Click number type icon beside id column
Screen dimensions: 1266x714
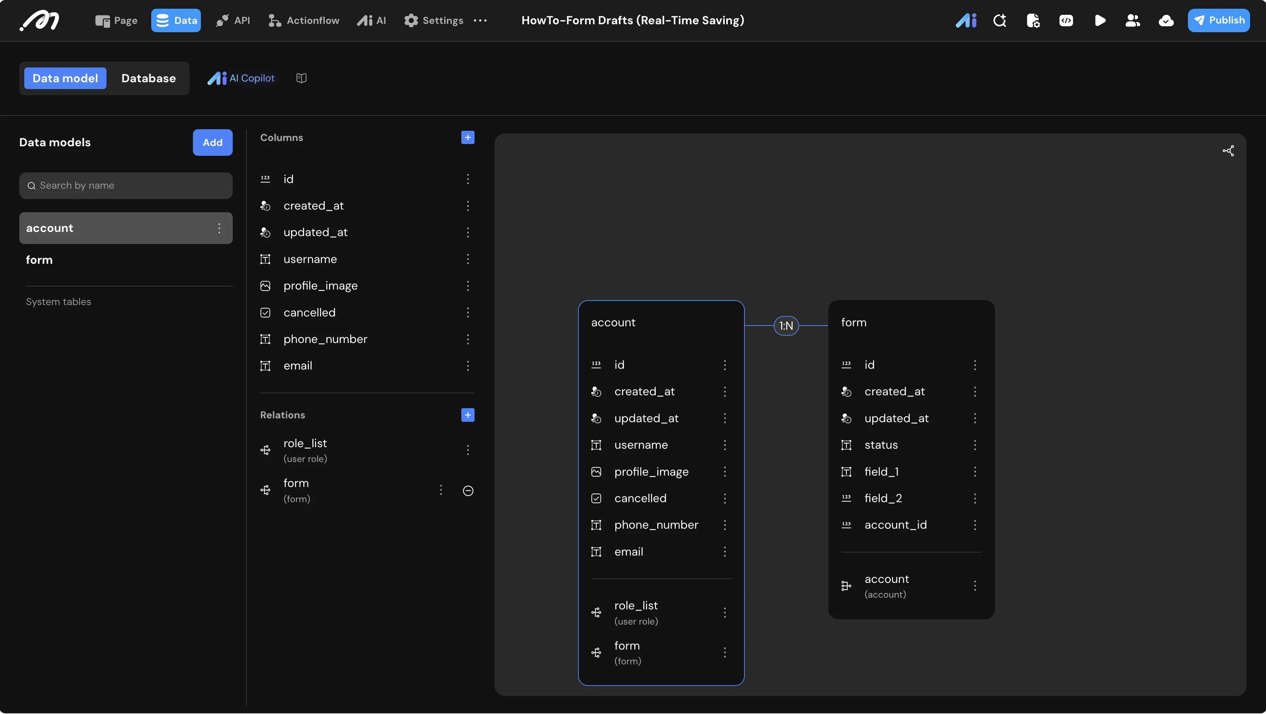pos(265,179)
